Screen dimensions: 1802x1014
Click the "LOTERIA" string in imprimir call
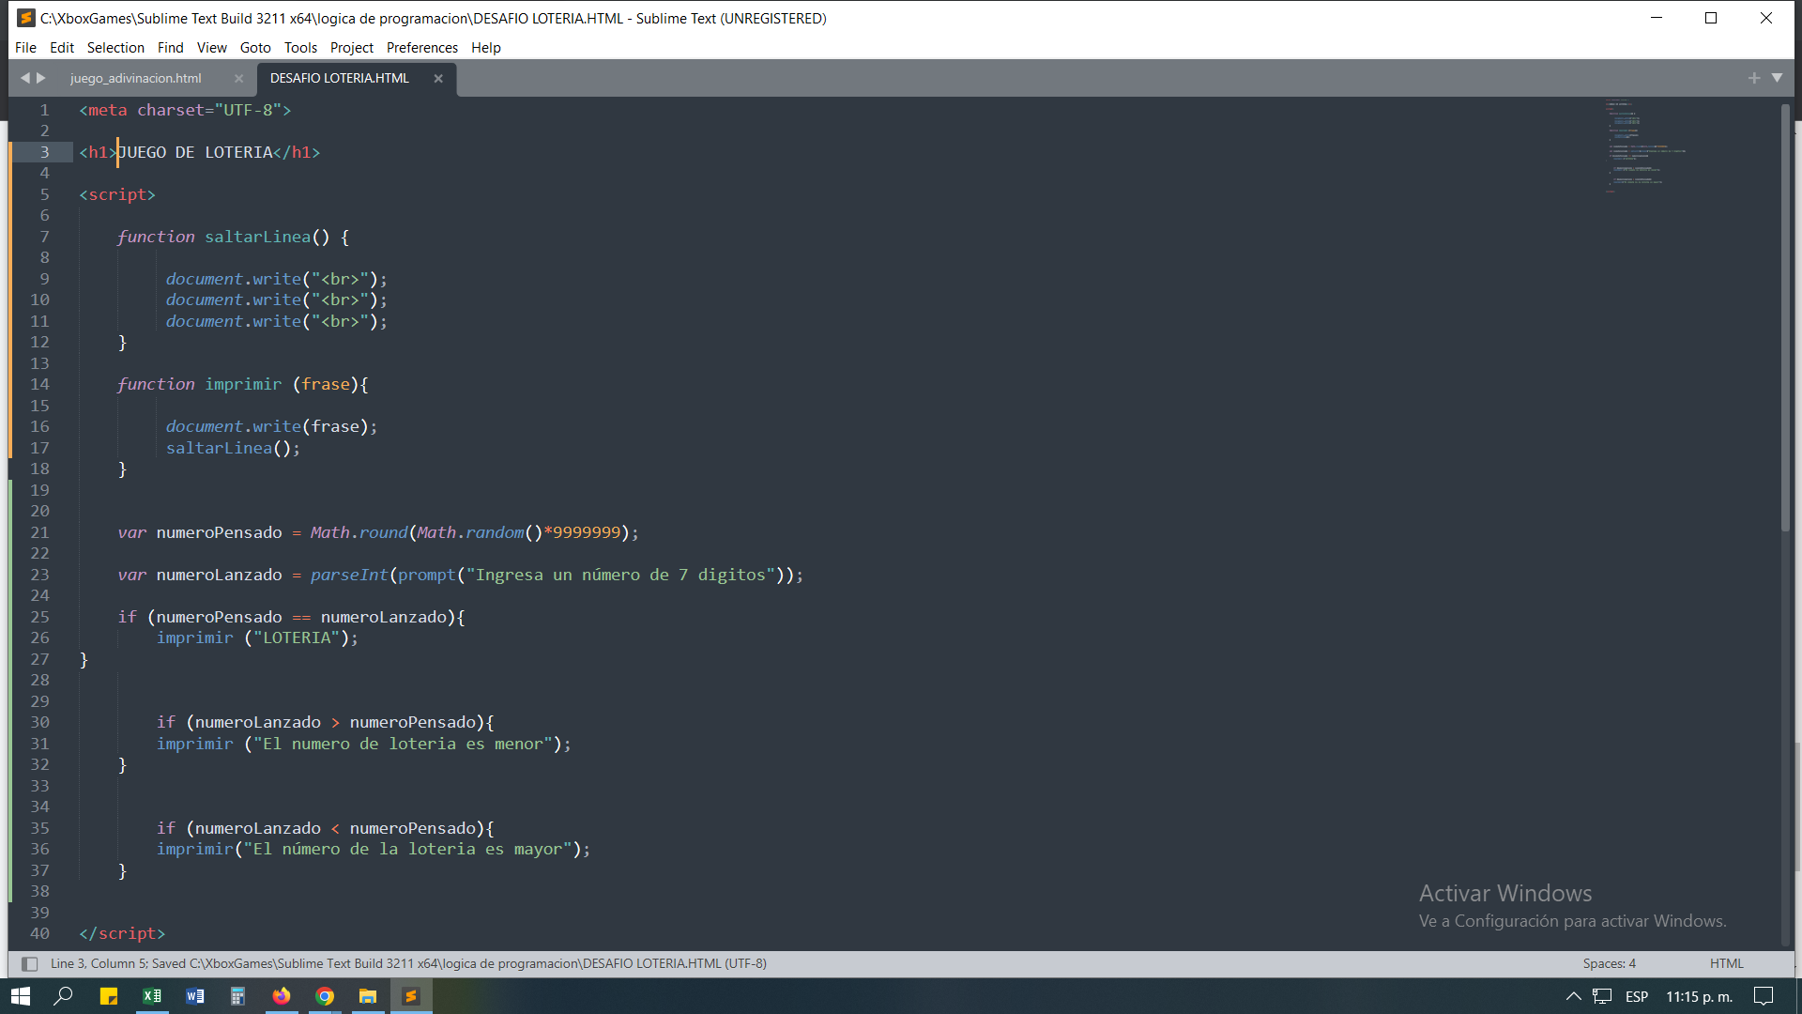pyautogui.click(x=297, y=638)
